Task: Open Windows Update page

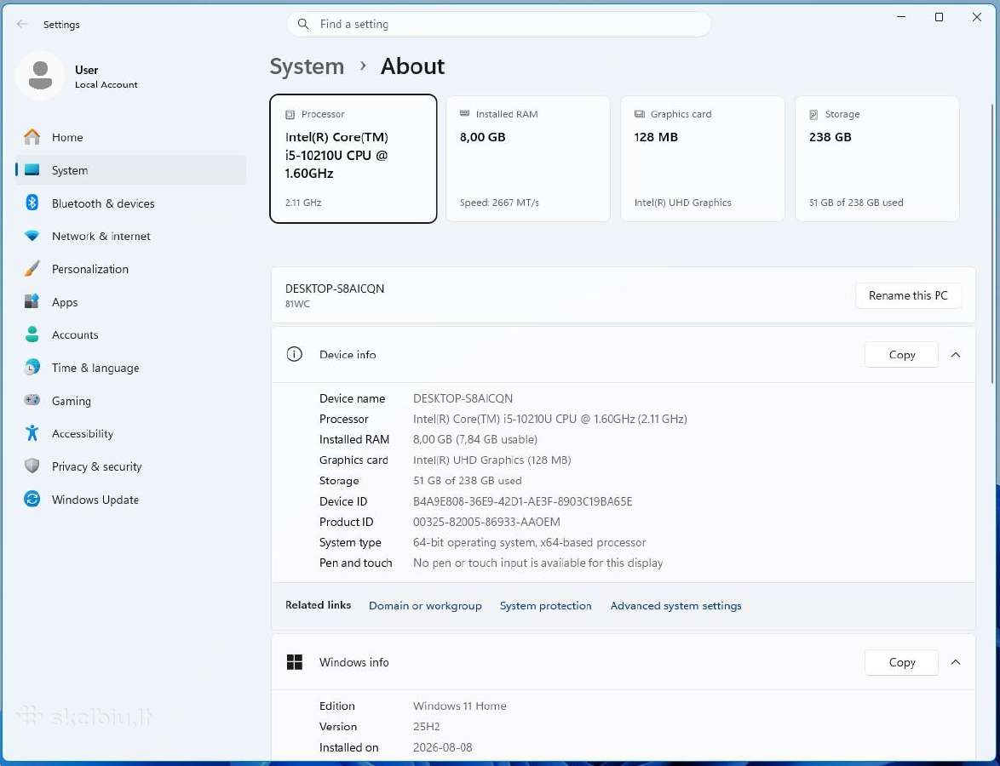Action: (130, 500)
